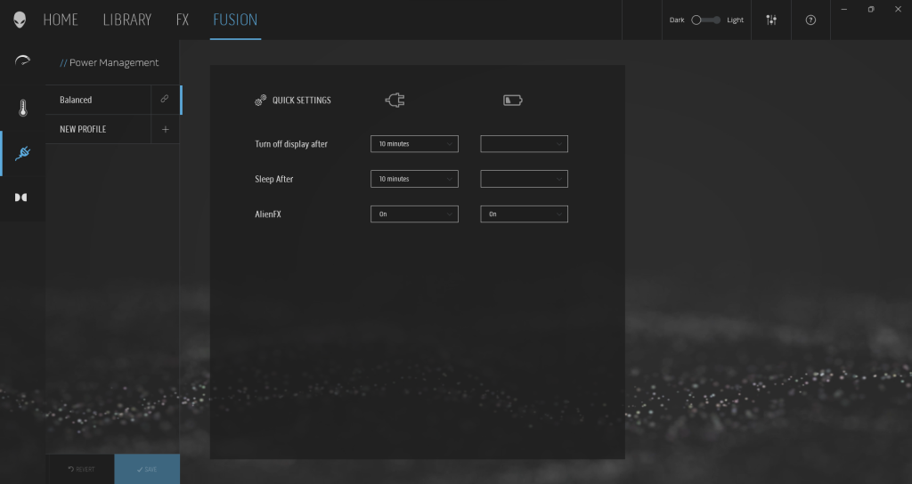The height and width of the screenshot is (484, 912).
Task: Click the Quick Settings gears icon
Action: tap(261, 100)
